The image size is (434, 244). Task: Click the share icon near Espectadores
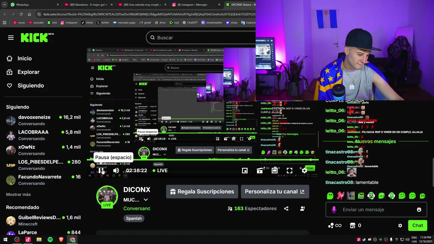[286, 208]
